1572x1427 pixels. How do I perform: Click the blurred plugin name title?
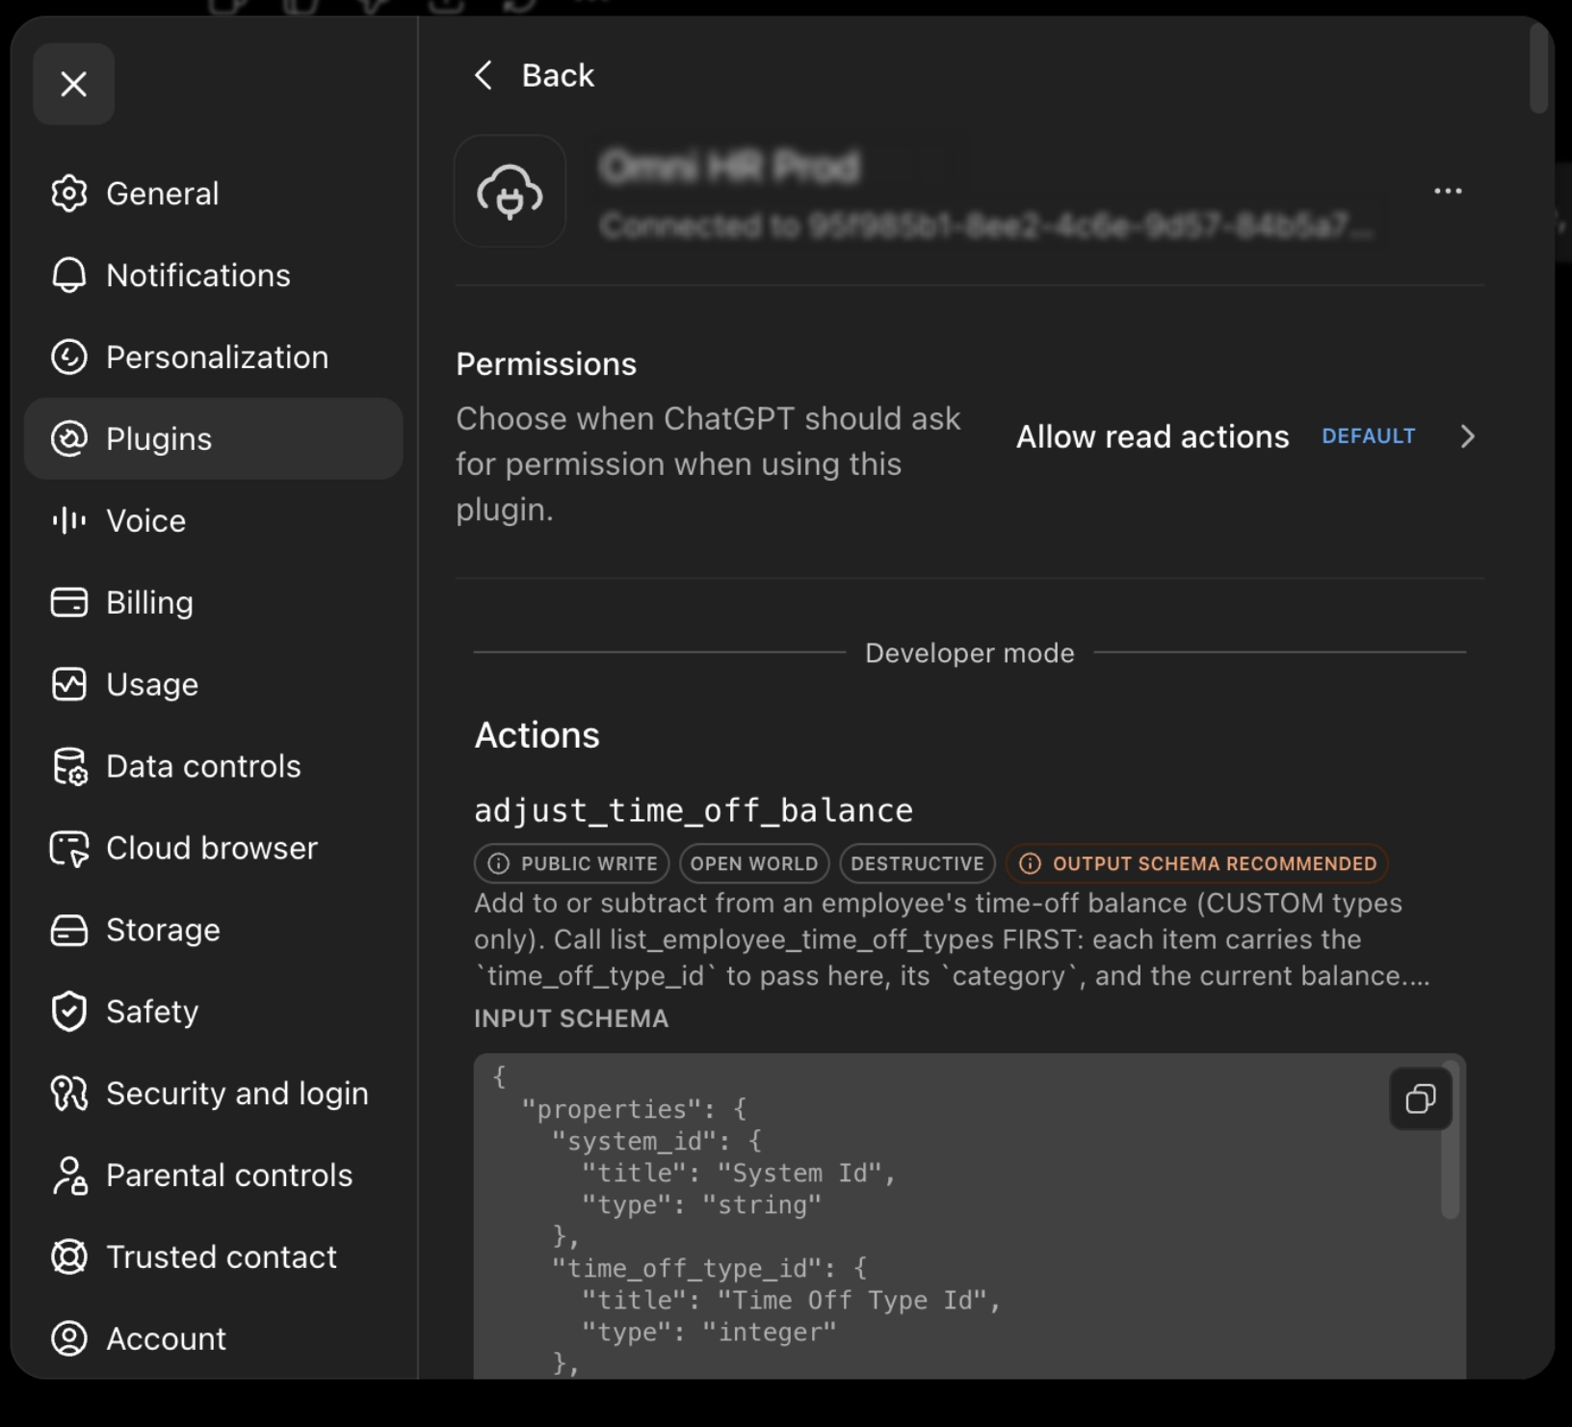tap(729, 168)
